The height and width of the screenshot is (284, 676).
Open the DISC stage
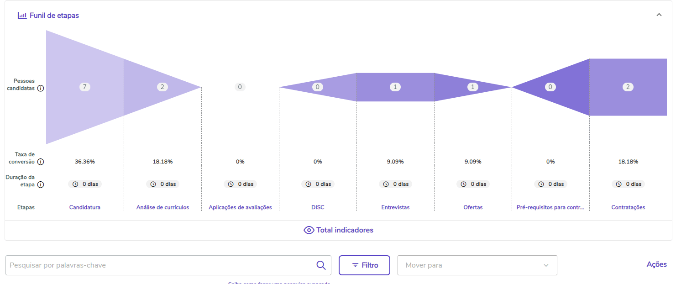pos(318,207)
